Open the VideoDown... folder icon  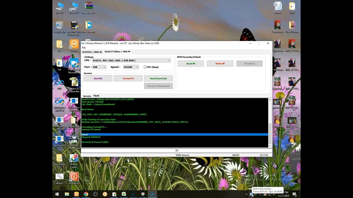(x=292, y=27)
